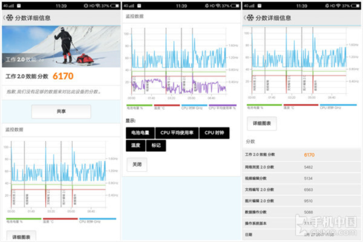This screenshot has width=363, height=242.
Task: Tap green battery legend in right screenshot
Action: (x=264, y=106)
